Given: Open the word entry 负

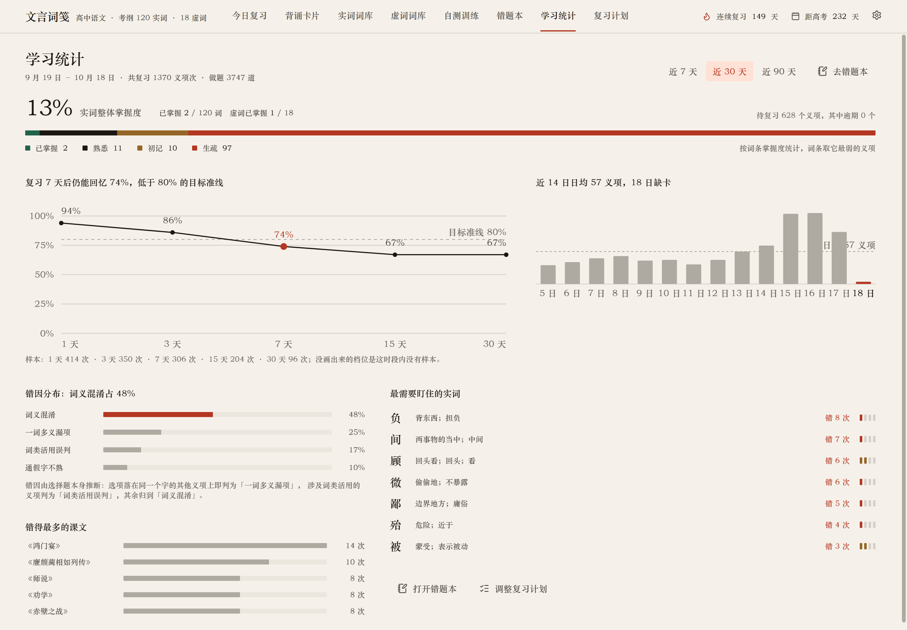Looking at the screenshot, I should pyautogui.click(x=632, y=418).
